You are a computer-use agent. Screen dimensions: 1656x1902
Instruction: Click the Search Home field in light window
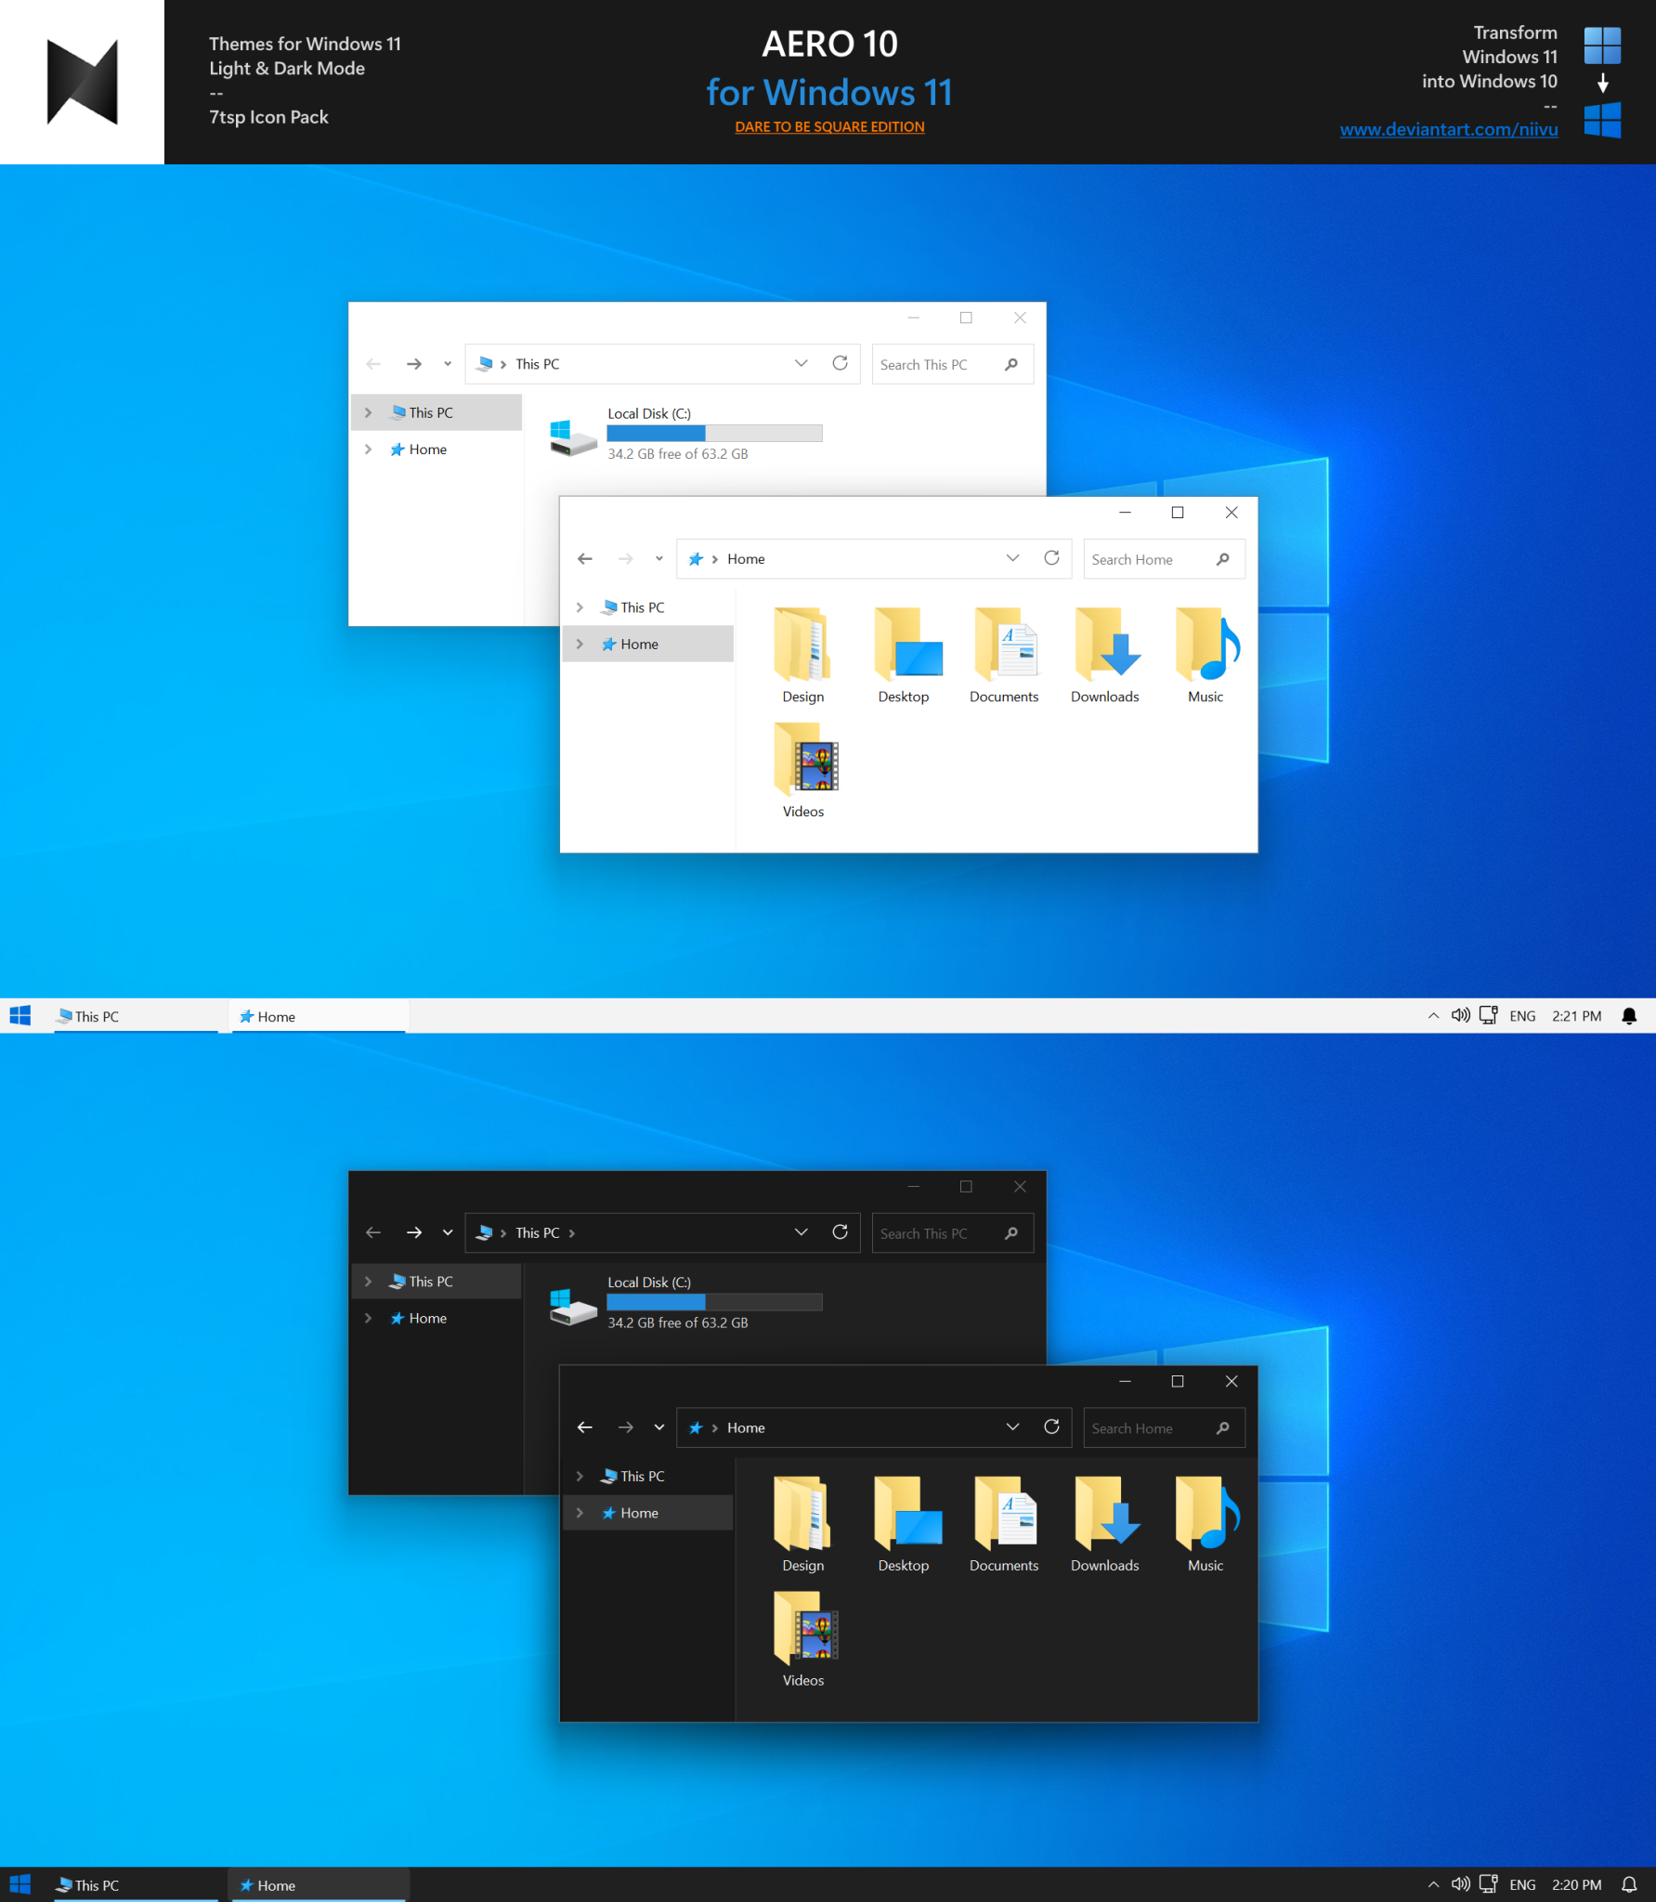pos(1150,559)
